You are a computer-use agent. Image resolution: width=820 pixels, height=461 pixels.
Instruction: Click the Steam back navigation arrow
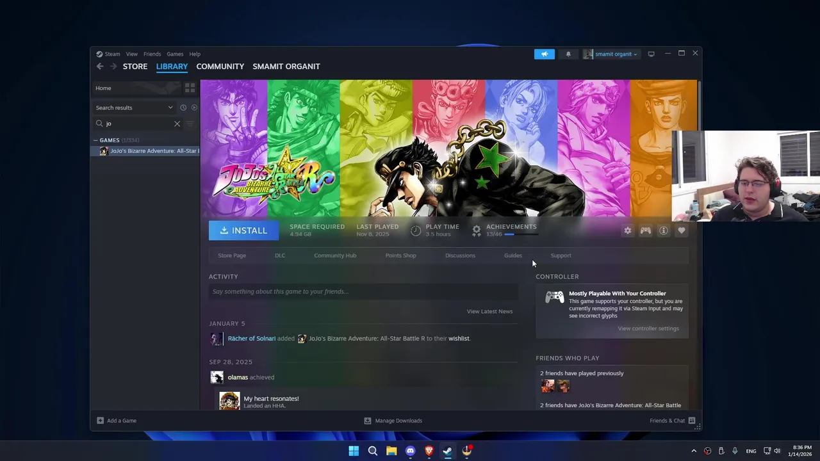(x=100, y=67)
